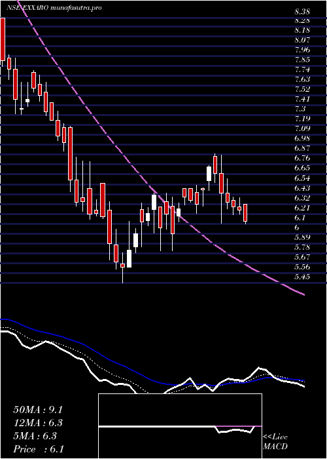Viewport: 327px width, 459px height.
Task: Click the <<Live MACD label
Action: coord(275,442)
